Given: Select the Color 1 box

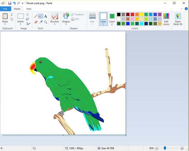Looking at the screenshot, I should (103, 19).
